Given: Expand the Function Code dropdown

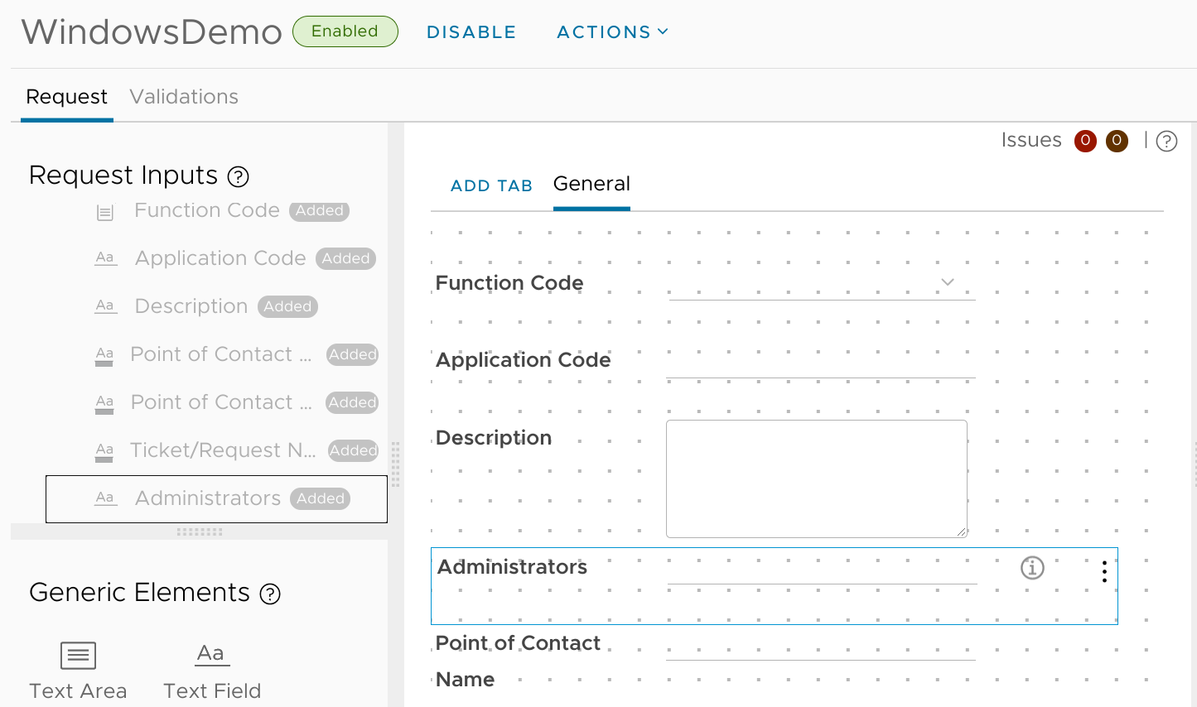Looking at the screenshot, I should coord(948,282).
